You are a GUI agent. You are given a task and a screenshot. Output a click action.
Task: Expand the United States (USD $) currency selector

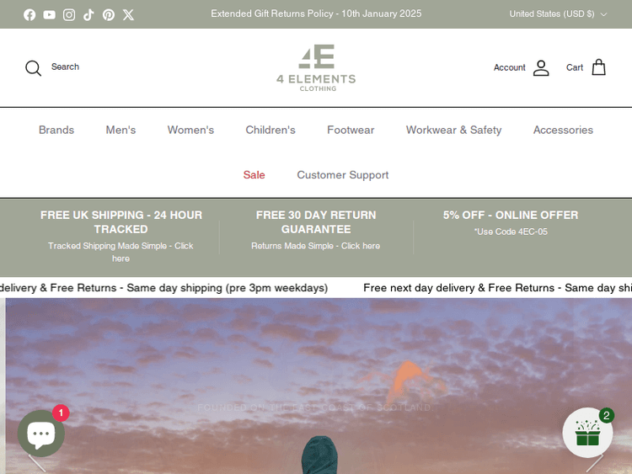click(558, 14)
